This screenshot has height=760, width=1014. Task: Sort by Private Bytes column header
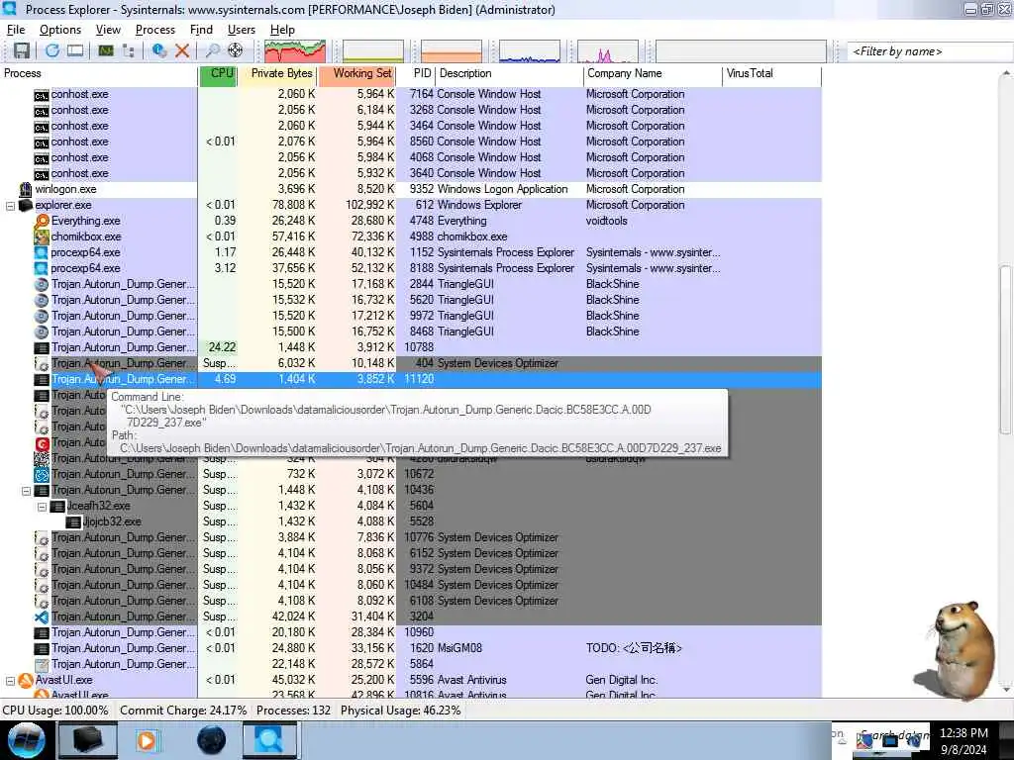point(277,73)
